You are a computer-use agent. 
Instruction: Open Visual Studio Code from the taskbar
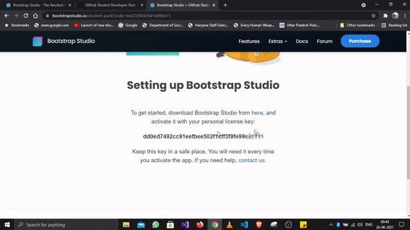(244, 224)
